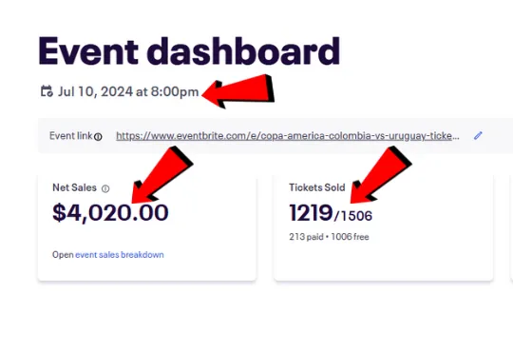This screenshot has width=513, height=353.
Task: Click the /1506 ticket capacity figure
Action: click(353, 216)
